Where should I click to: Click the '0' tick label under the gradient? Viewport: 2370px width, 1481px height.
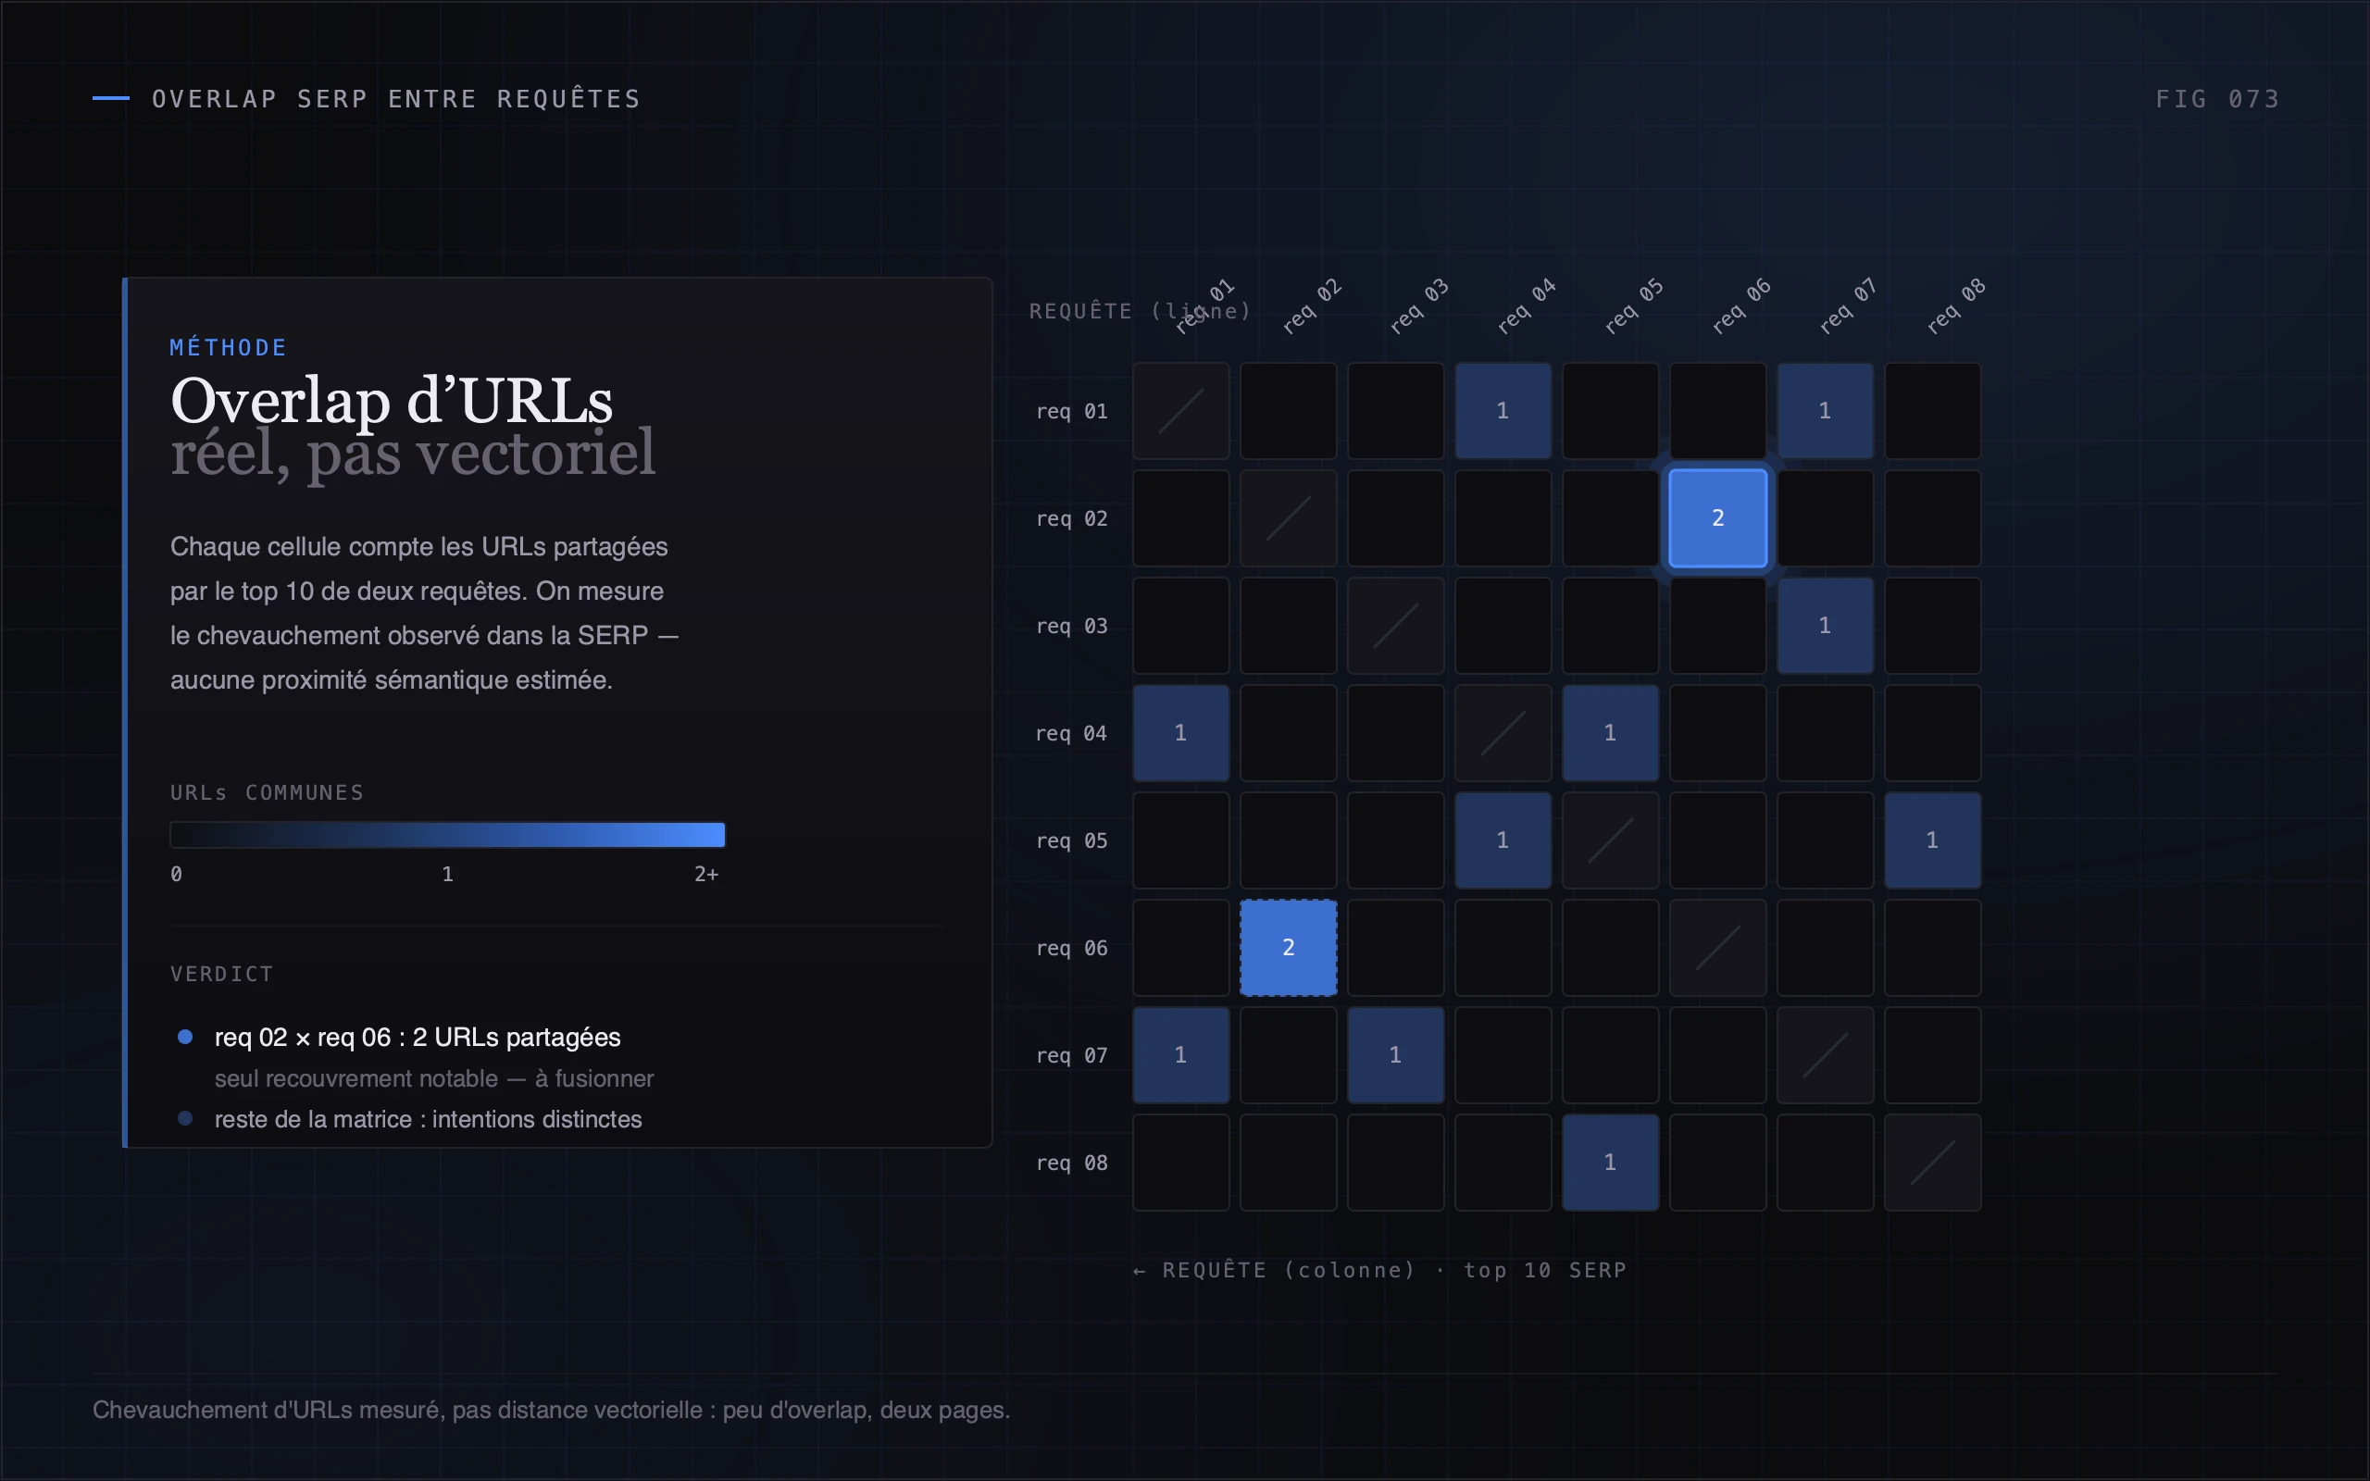coord(176,874)
